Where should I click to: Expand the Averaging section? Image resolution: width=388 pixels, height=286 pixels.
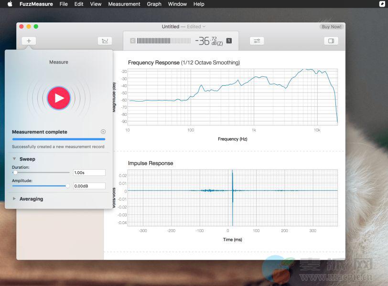click(x=14, y=199)
